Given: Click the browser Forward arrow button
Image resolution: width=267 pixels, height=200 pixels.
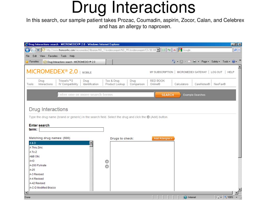Looking at the screenshot, I should [x=34, y=50].
